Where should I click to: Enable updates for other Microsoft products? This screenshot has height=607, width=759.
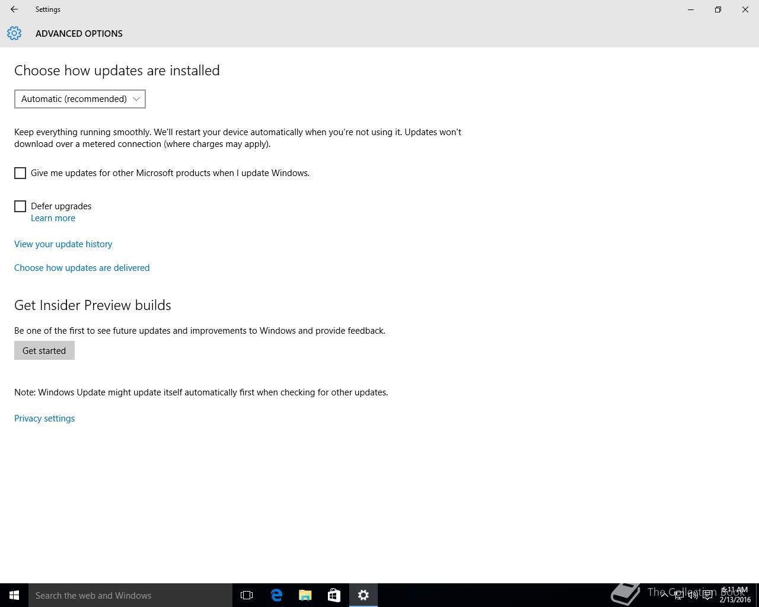pyautogui.click(x=20, y=173)
